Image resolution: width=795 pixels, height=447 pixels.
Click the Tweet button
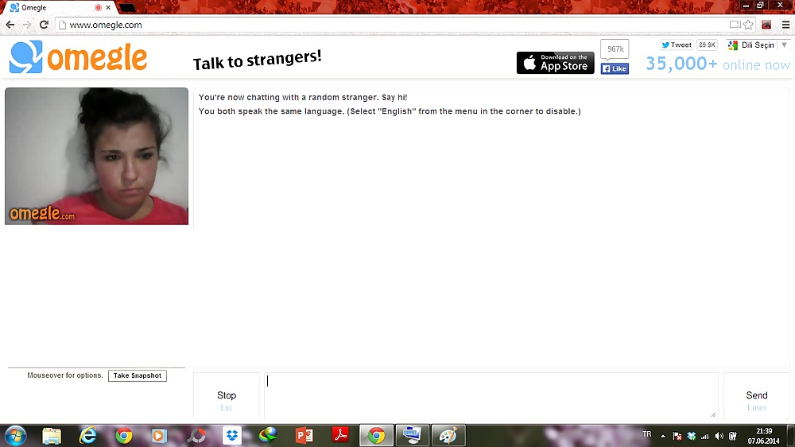tap(677, 45)
